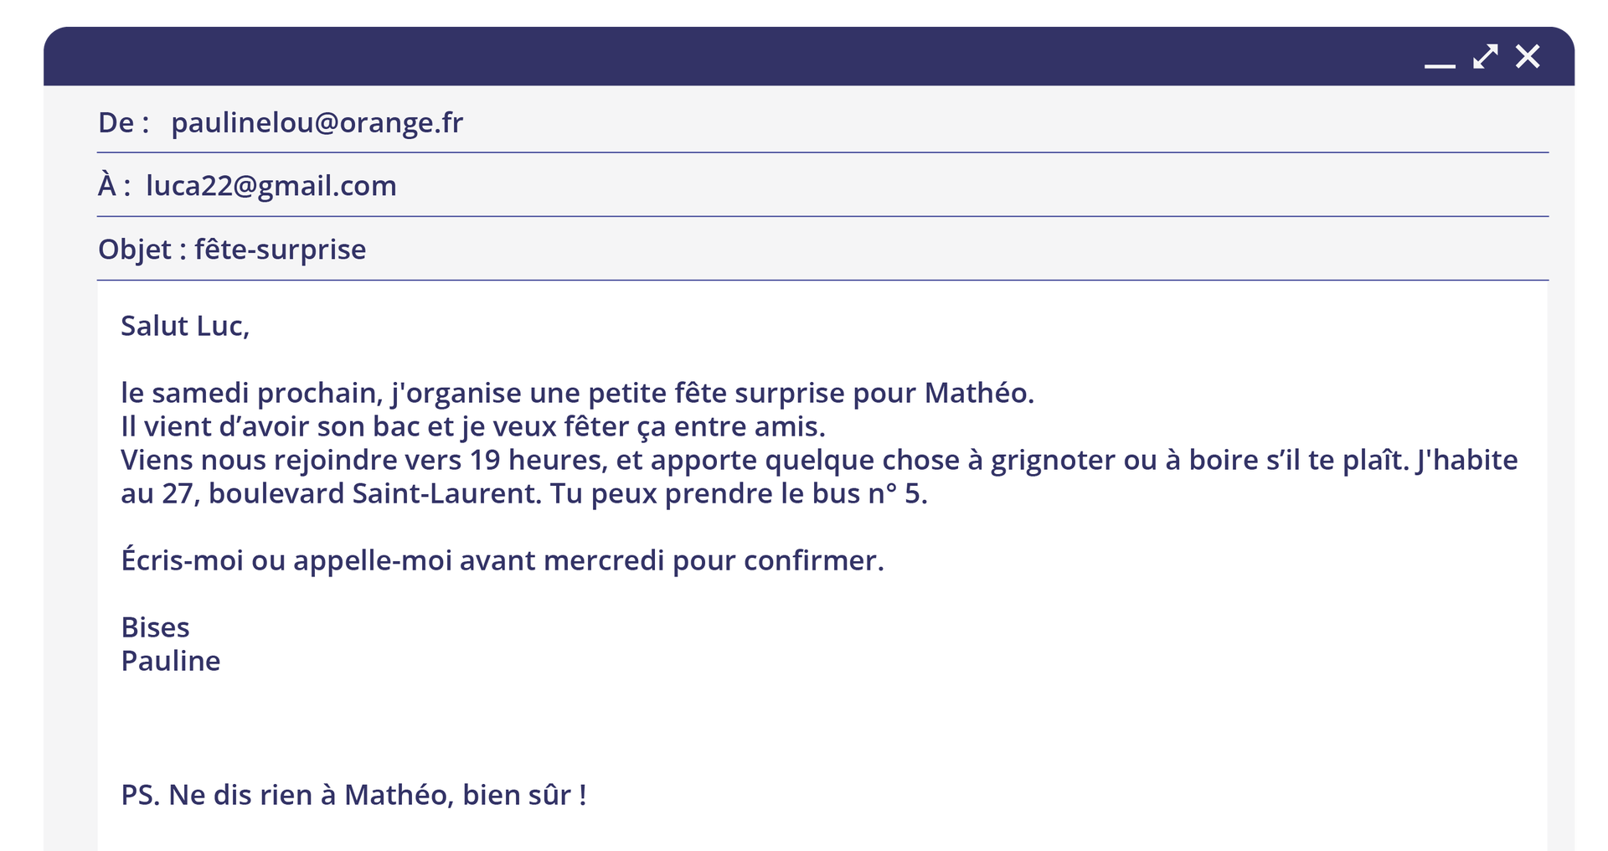
Task: Click the words "19 heures" in the body
Action: click(535, 460)
